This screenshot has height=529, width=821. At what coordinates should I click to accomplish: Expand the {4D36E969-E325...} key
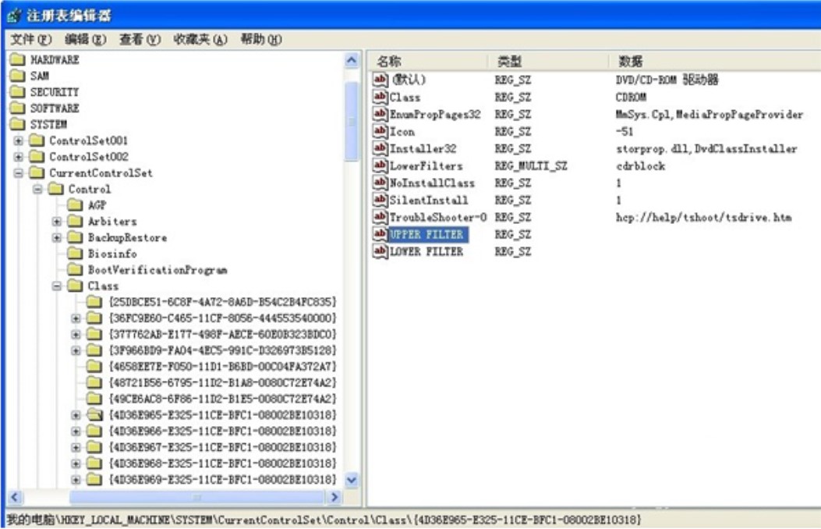[76, 479]
